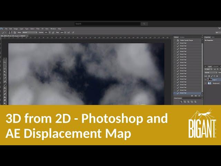
Task: Toggle pressure for brush size
Action: 73,33
